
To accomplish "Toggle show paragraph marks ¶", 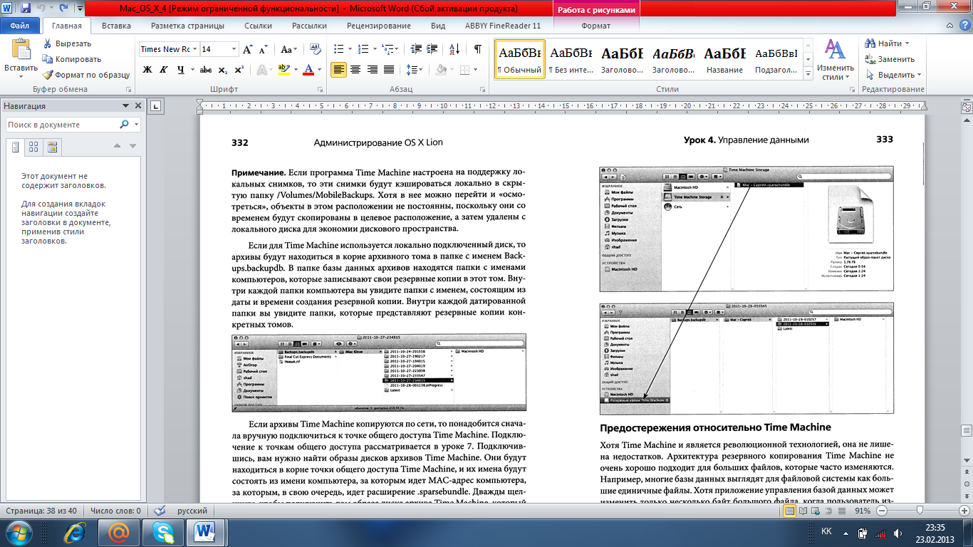I will pyautogui.click(x=477, y=49).
